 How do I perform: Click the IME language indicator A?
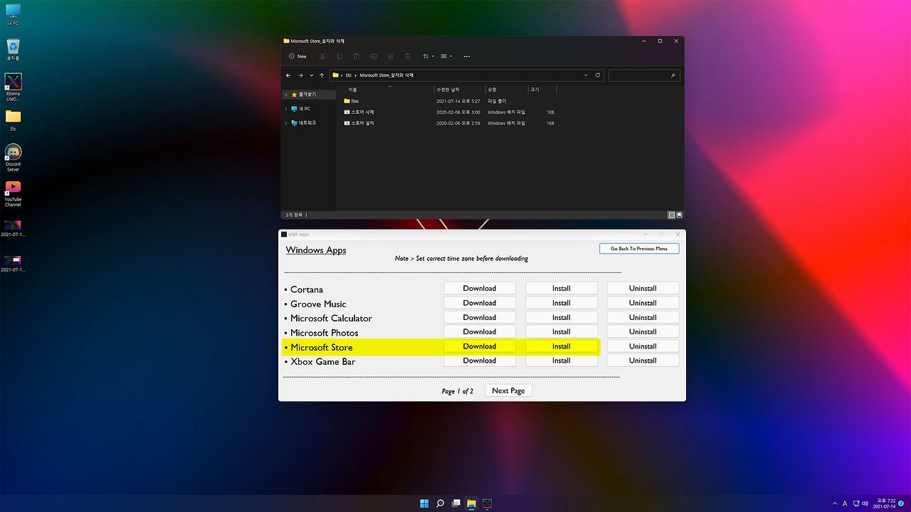click(845, 503)
